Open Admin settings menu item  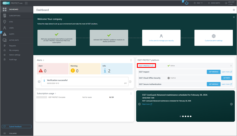pyautogui.click(x=14, y=55)
